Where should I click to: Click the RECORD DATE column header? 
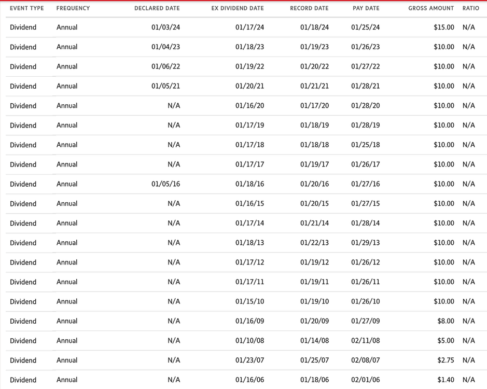309,8
